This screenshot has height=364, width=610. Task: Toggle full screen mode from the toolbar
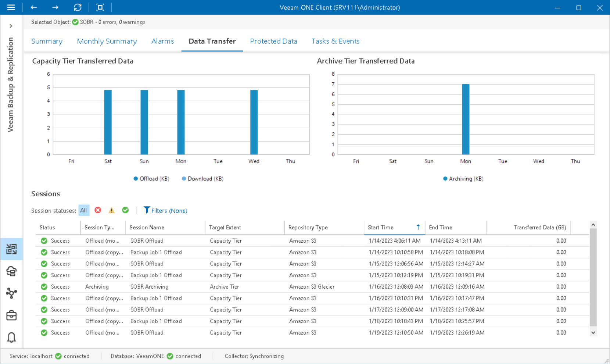point(100,7)
